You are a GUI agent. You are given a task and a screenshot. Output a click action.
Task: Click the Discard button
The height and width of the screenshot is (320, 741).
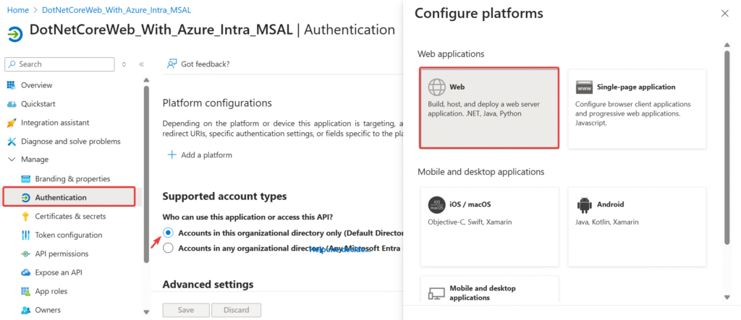(237, 310)
